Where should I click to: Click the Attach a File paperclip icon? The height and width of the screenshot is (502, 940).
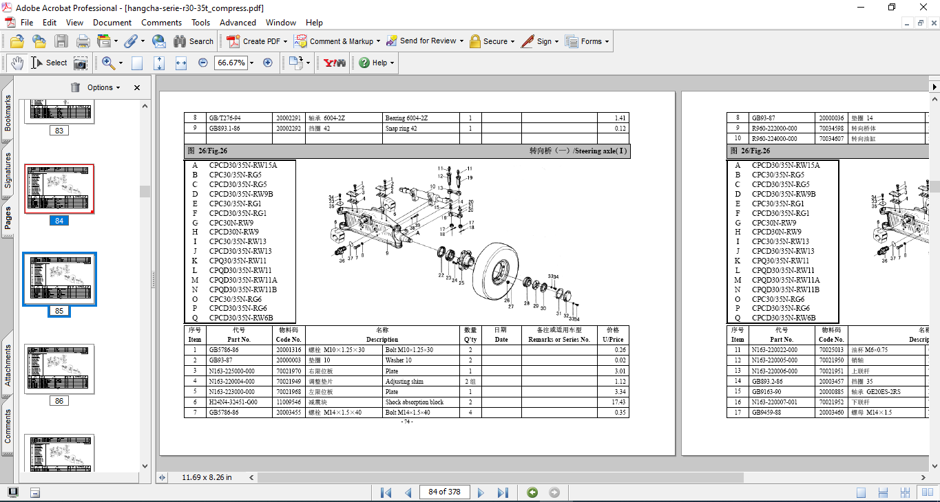pyautogui.click(x=130, y=41)
